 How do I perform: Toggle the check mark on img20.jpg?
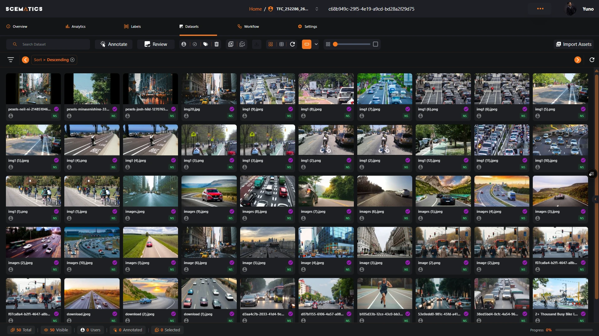coord(232,109)
